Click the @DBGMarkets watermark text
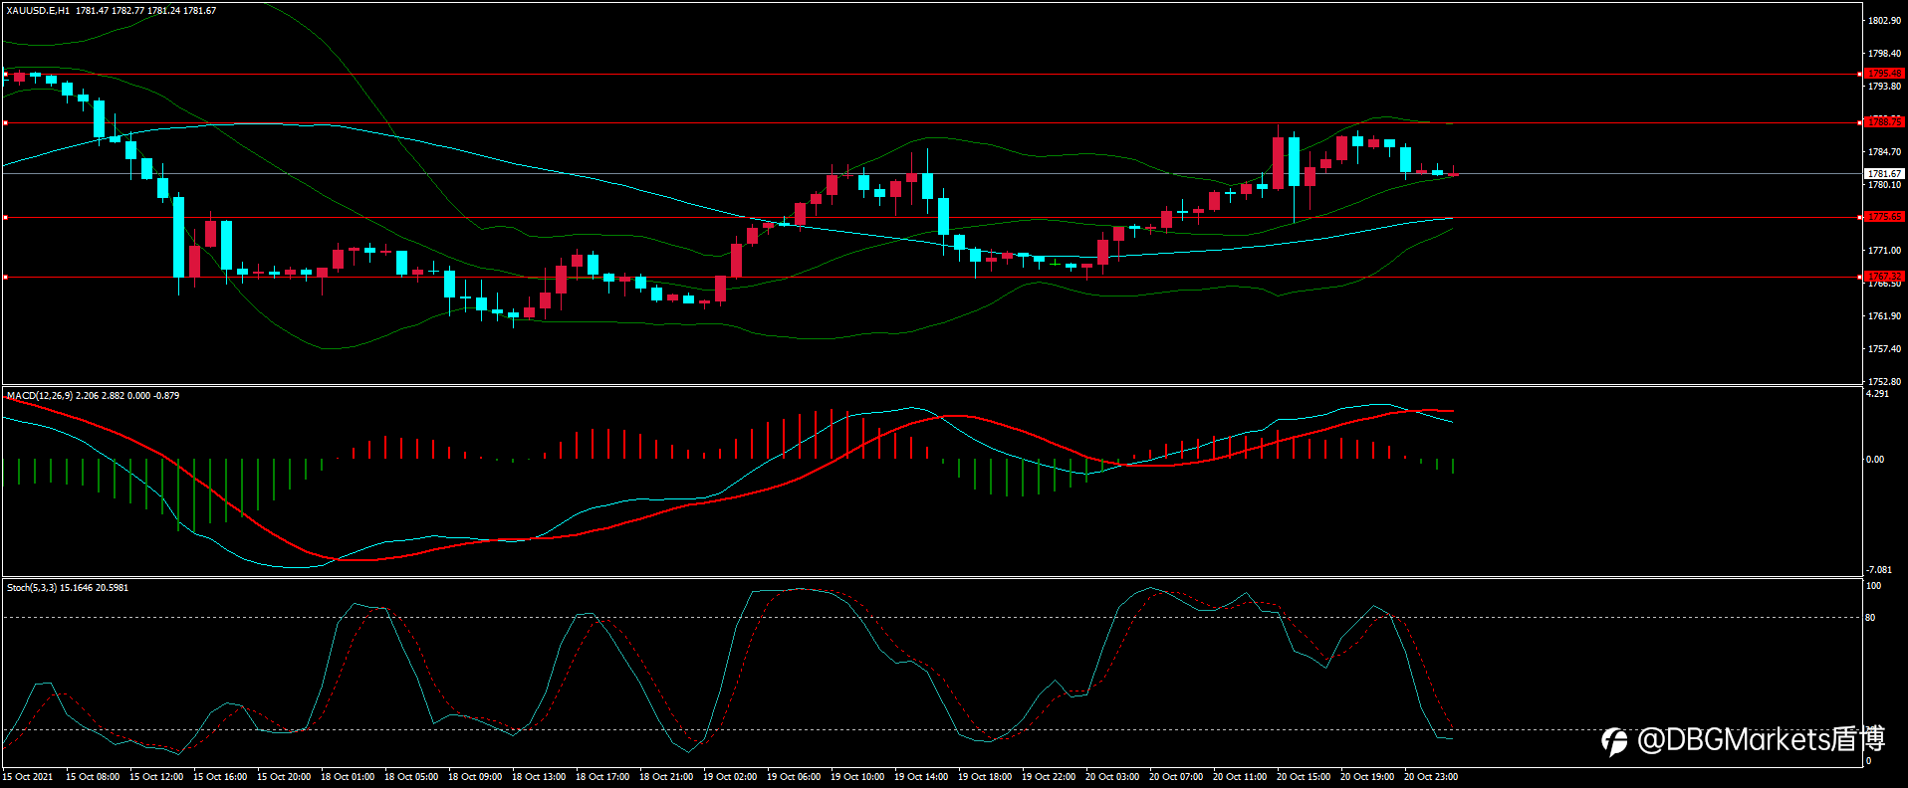 click(x=1762, y=739)
